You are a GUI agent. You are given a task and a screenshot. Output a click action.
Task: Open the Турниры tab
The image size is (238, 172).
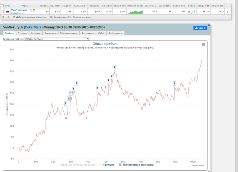[22, 33]
